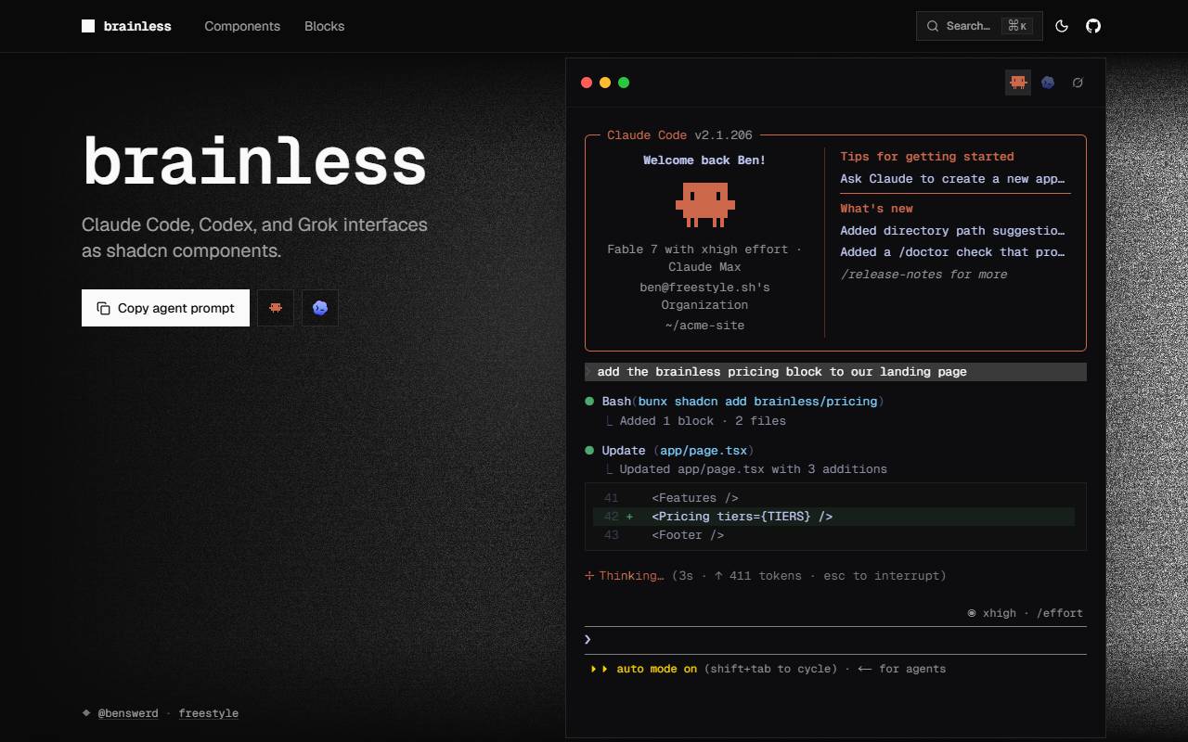Viewport: 1188px width, 742px height.
Task: Click the 'bunx shadcn add brainless/pricing' command
Action: pyautogui.click(x=757, y=402)
